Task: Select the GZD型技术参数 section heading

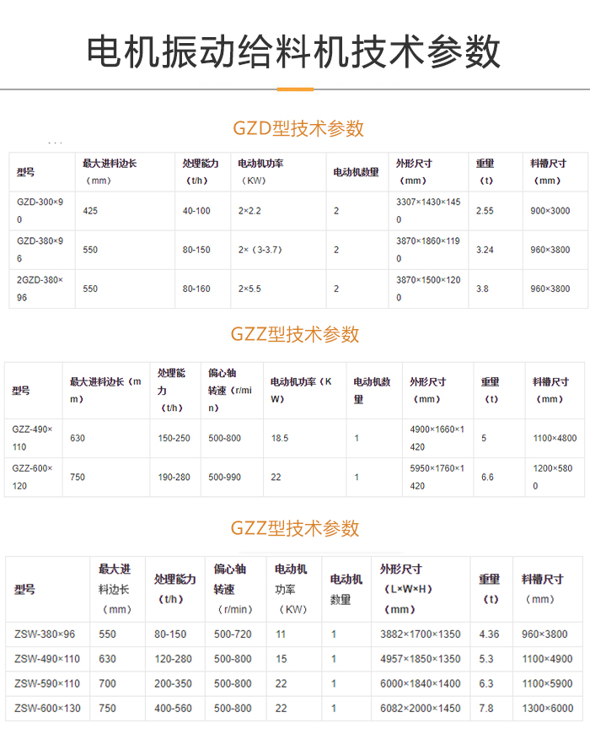Action: (x=298, y=128)
